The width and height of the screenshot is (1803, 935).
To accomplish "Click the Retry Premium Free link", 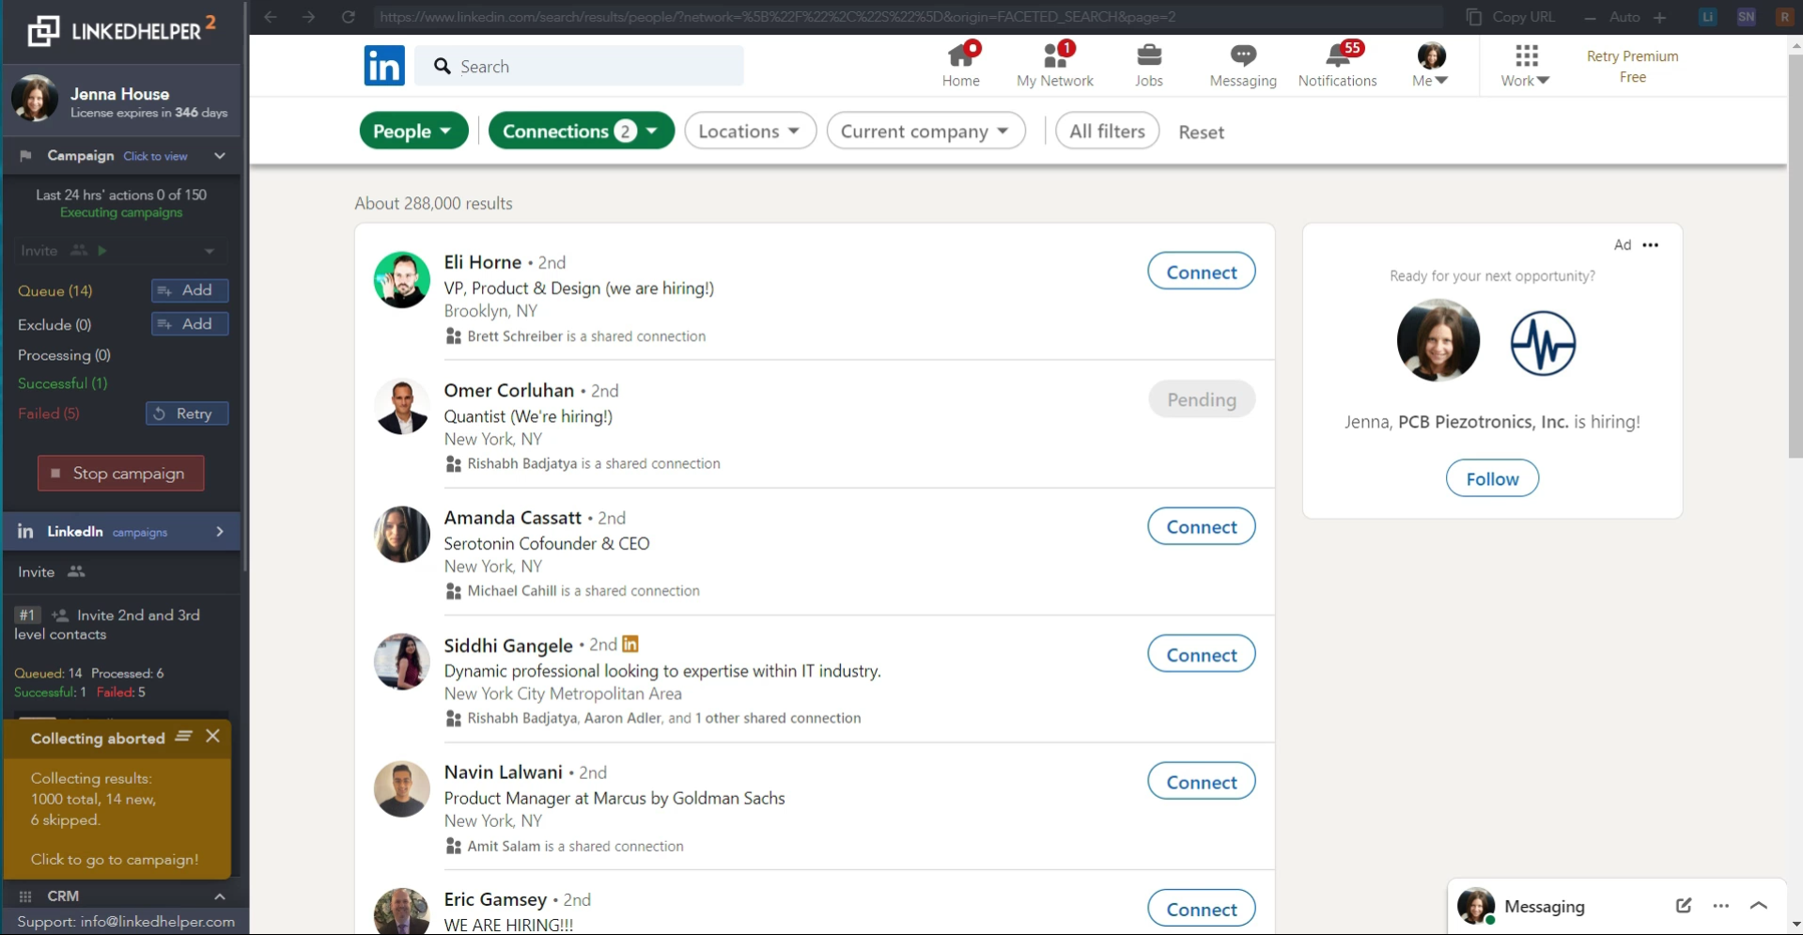I will pyautogui.click(x=1632, y=67).
